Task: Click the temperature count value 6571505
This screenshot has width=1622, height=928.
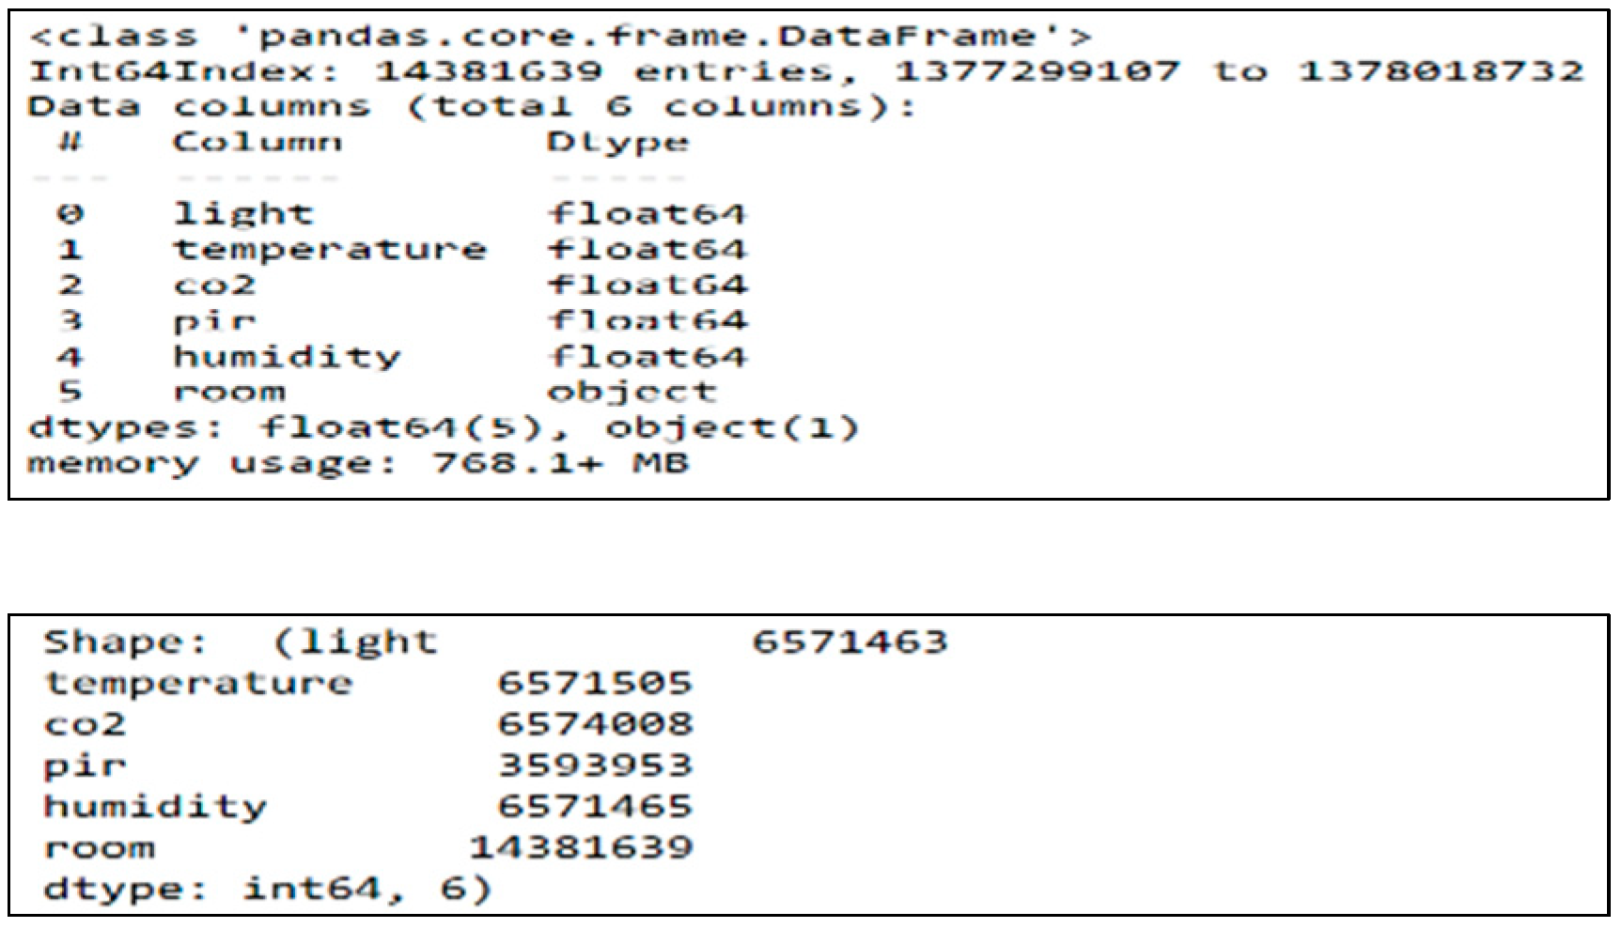Action: coord(595,683)
